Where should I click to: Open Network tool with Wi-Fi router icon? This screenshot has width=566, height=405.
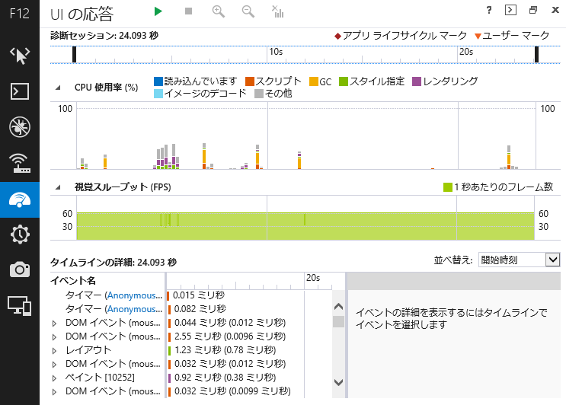click(20, 163)
